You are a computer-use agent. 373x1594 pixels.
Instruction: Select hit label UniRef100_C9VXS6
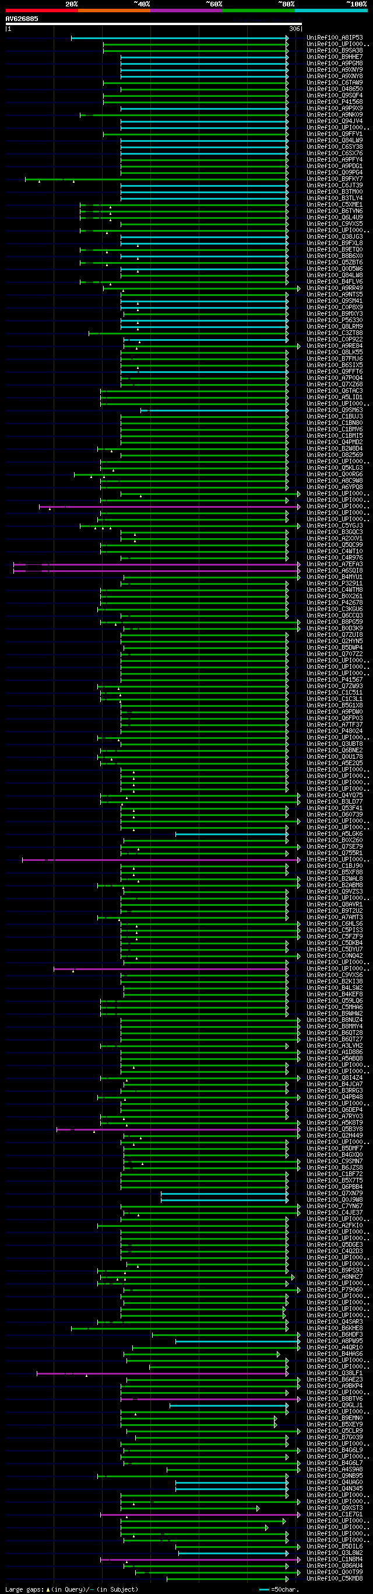pyautogui.click(x=335, y=975)
